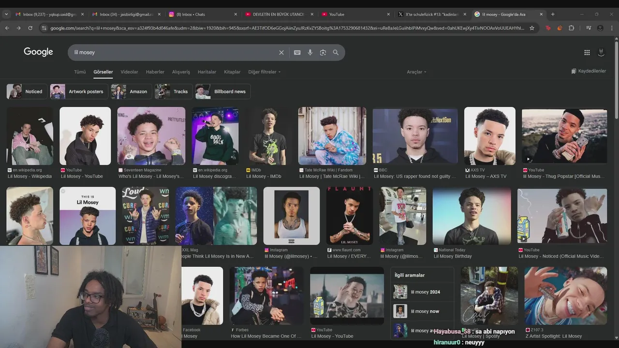Viewport: 619px width, 348px height.
Task: Open BBC US rapper found not guilty image
Action: 415,136
